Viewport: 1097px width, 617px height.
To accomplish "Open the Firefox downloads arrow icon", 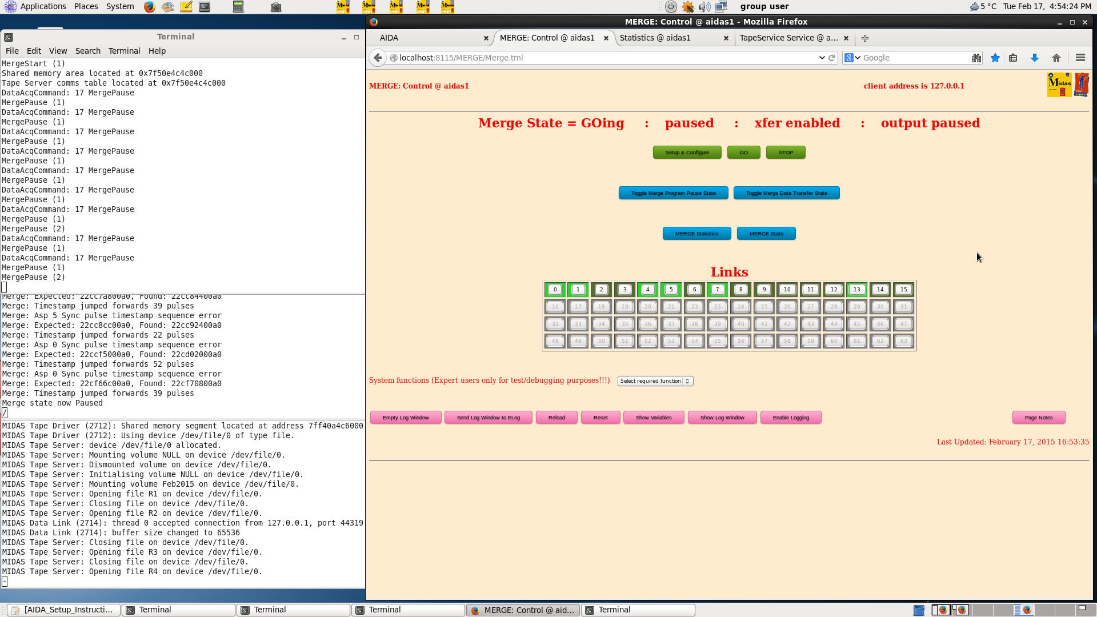I will click(x=1034, y=58).
